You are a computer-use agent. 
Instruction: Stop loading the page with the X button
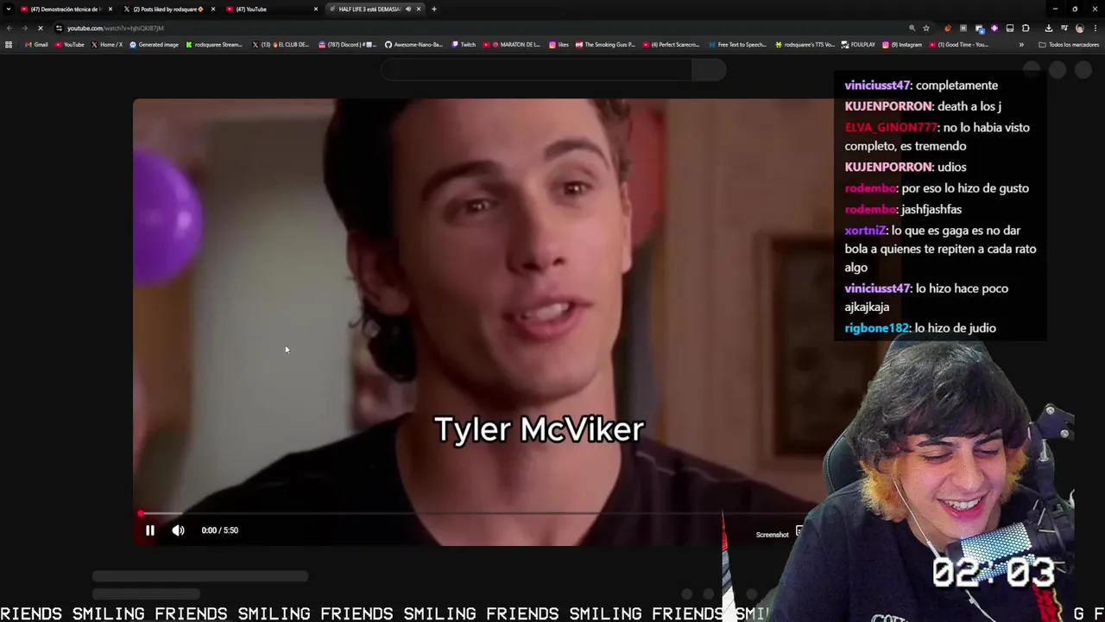(40, 28)
